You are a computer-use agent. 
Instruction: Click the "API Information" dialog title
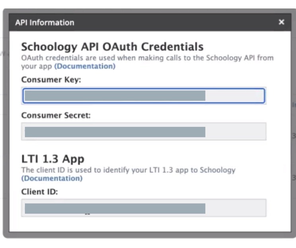45,23
